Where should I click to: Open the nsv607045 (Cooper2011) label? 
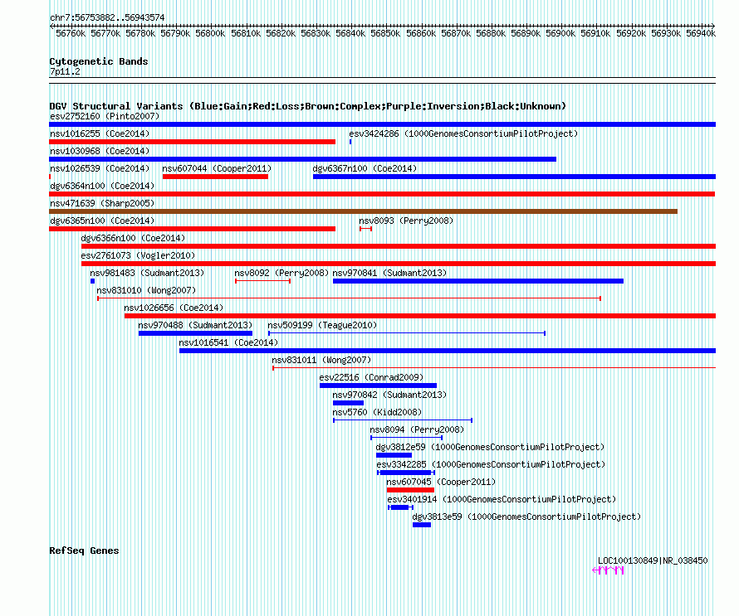[441, 482]
